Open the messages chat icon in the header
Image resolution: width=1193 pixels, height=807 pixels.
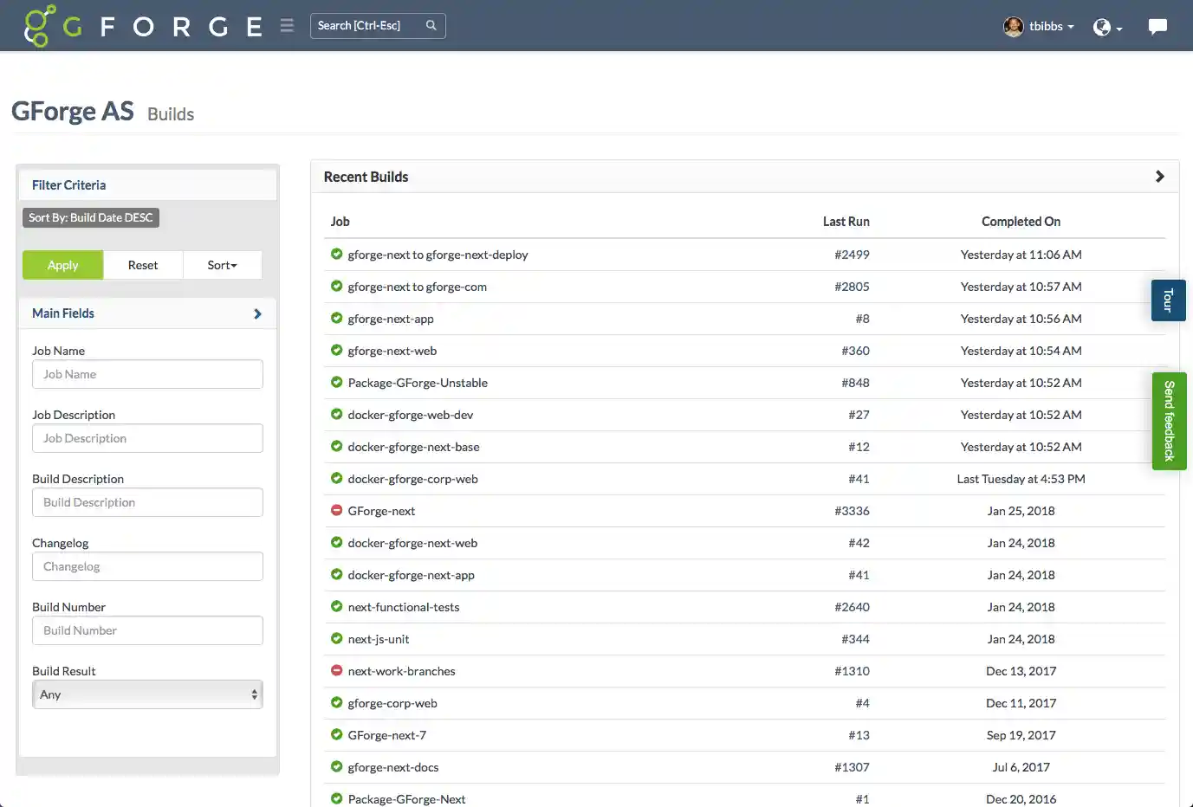point(1158,26)
